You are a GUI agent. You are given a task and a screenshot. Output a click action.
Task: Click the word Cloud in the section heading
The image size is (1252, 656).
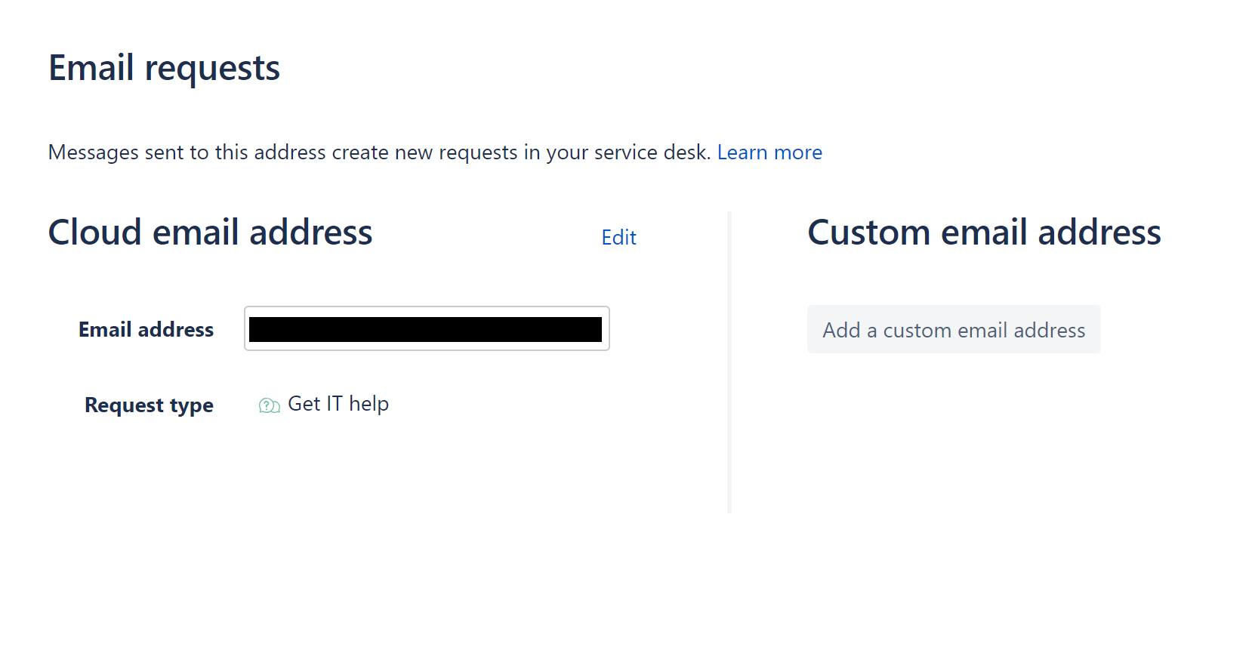tap(95, 233)
